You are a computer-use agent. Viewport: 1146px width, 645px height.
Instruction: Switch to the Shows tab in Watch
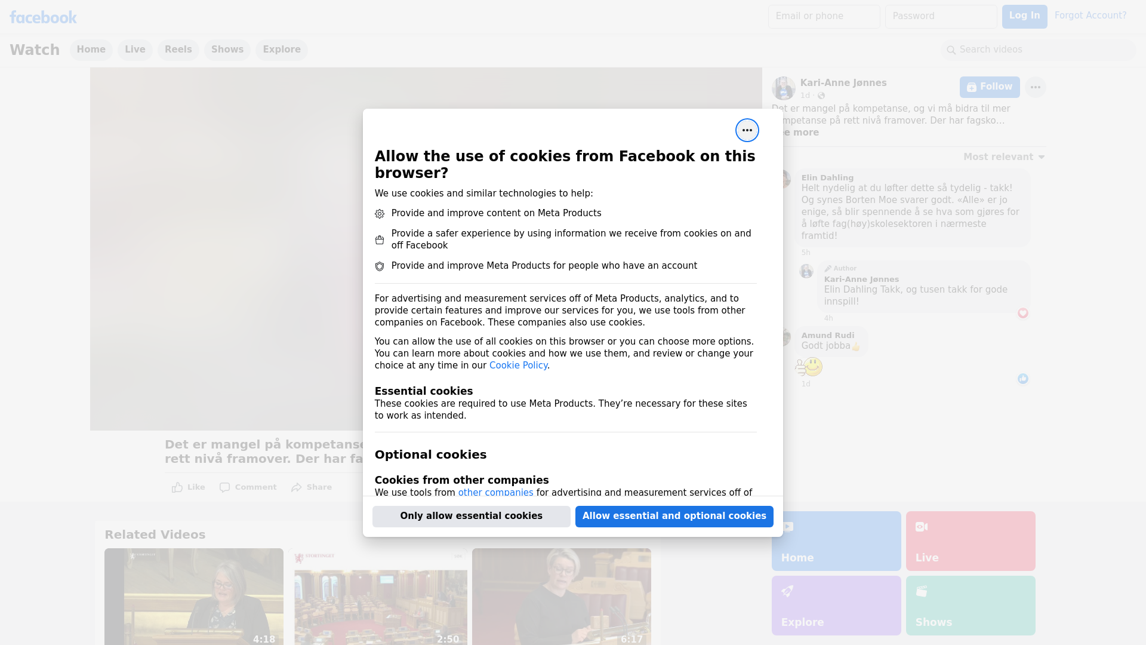pos(227,50)
